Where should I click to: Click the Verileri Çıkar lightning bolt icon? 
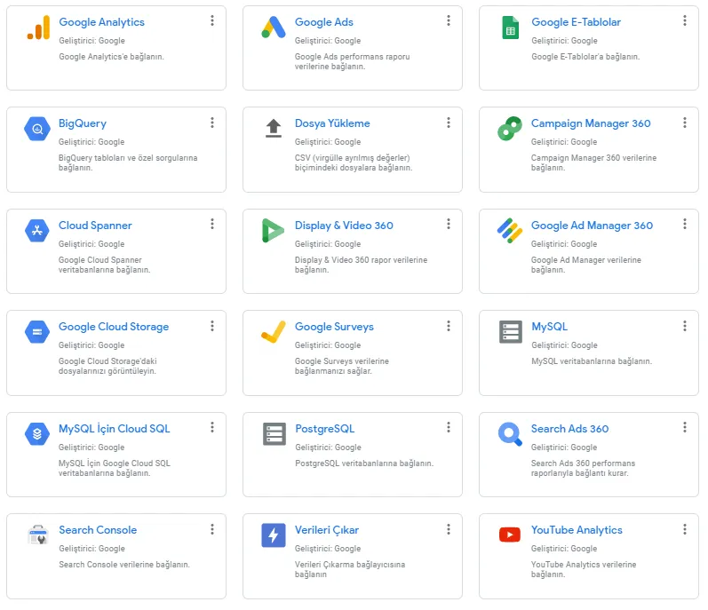(274, 535)
